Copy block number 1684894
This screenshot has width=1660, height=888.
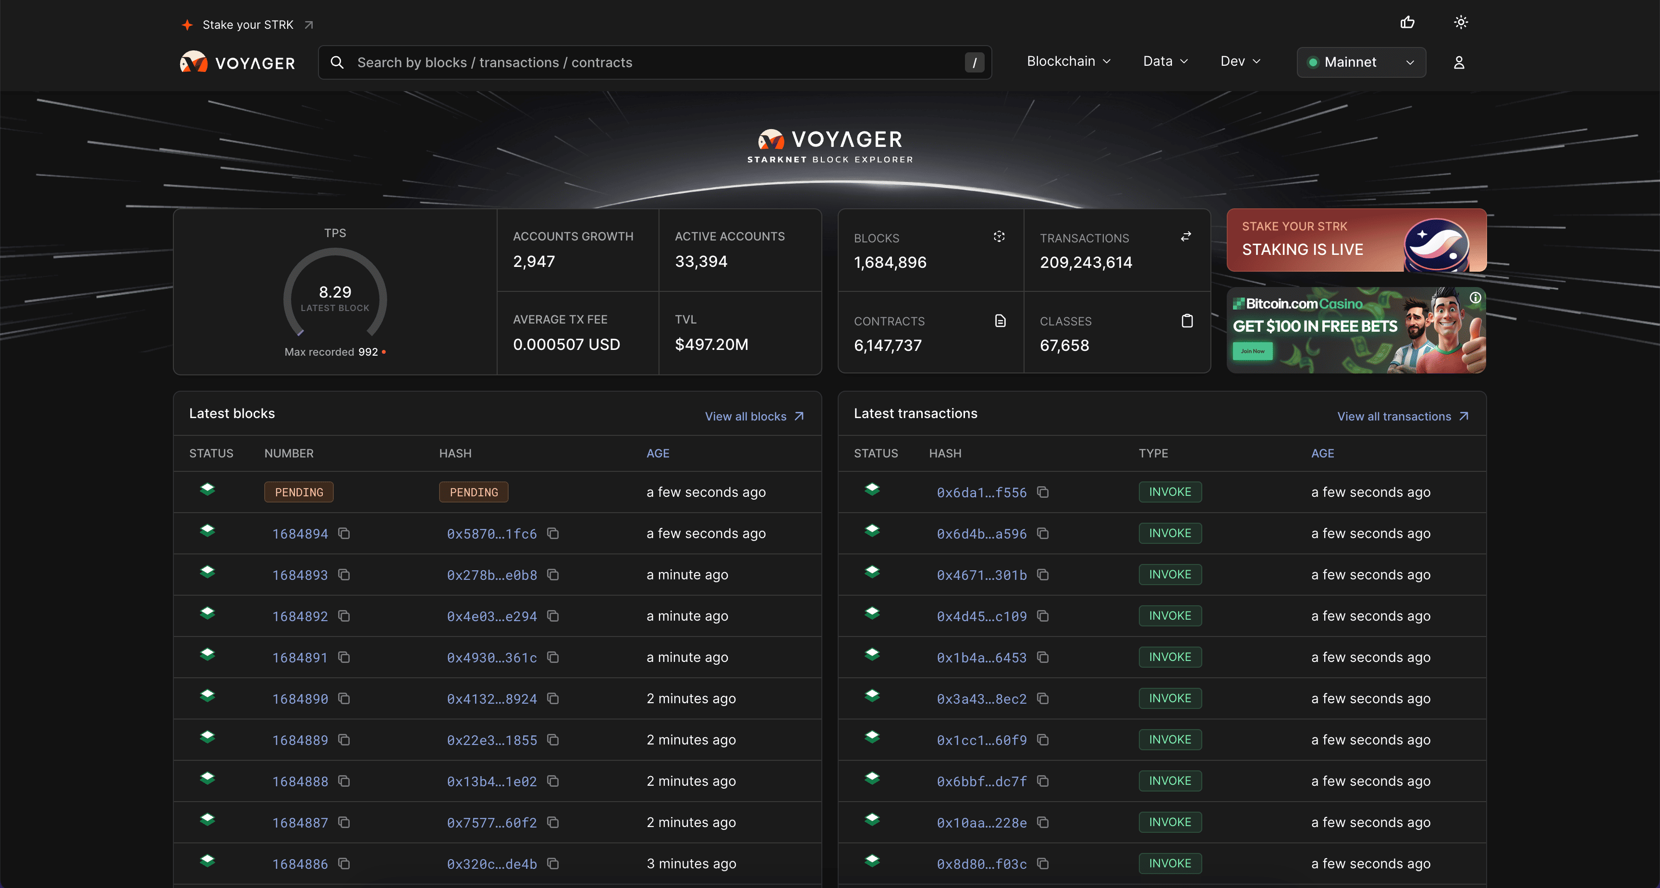[344, 533]
